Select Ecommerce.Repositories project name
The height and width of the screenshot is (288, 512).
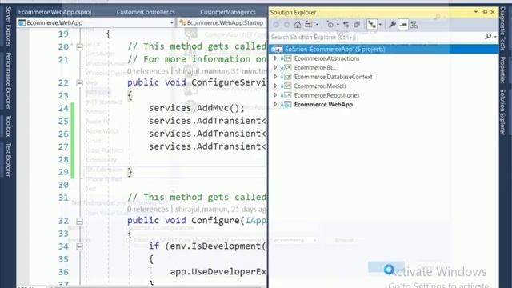pyautogui.click(x=326, y=95)
